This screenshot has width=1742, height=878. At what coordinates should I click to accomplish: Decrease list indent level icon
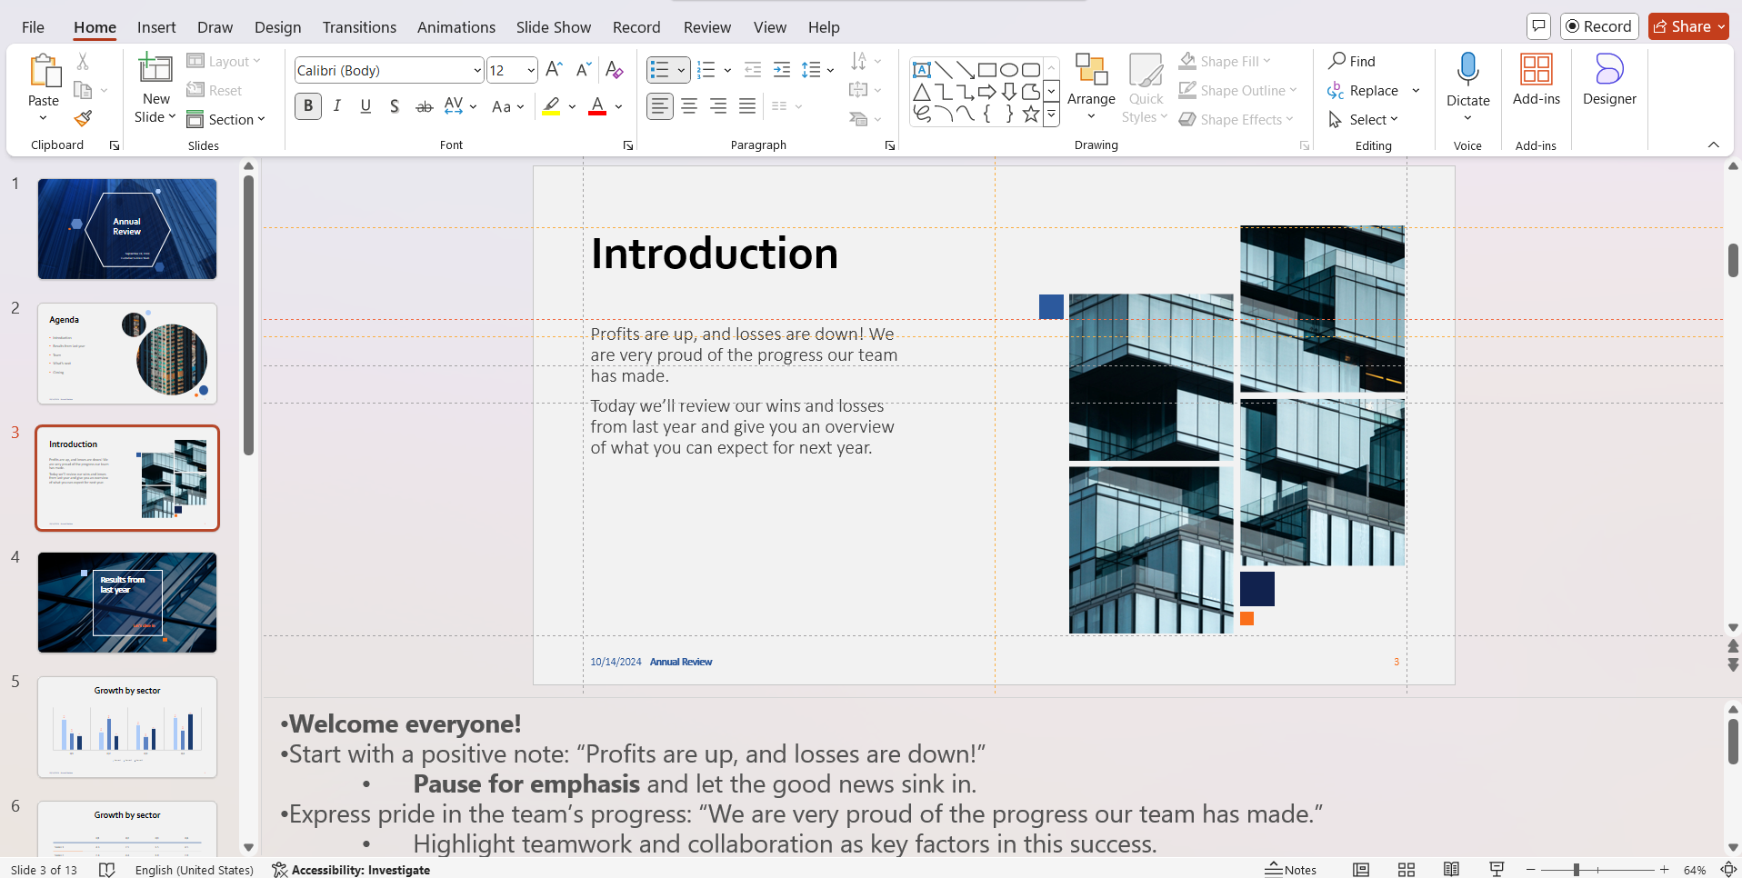[x=753, y=70]
